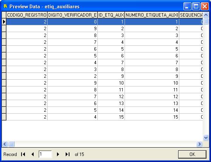This screenshot has width=211, height=162.
Task: Go to the previous record
Action: click(x=32, y=154)
